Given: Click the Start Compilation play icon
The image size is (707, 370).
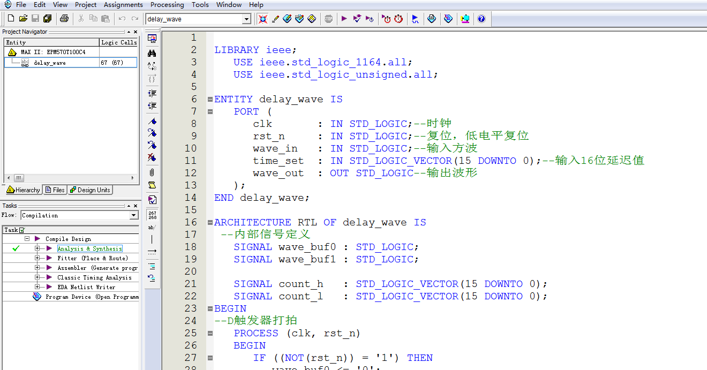Looking at the screenshot, I should click(x=344, y=19).
